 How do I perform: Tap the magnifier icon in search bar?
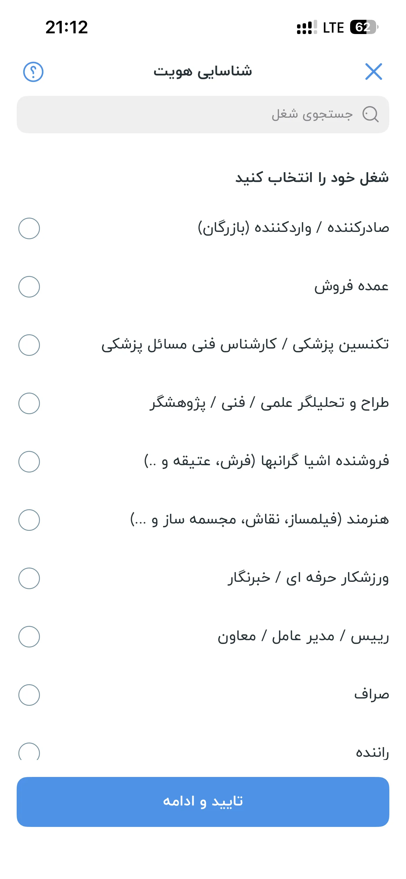[x=370, y=114]
